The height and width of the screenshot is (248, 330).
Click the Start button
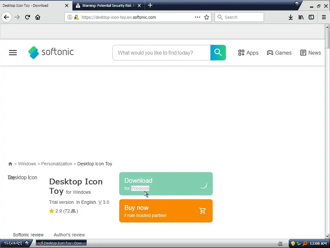pos(16,243)
